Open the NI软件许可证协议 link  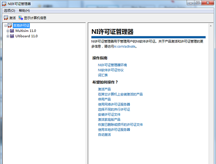(x=111, y=70)
